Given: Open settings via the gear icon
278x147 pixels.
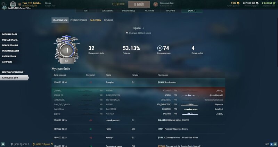Looking at the screenshot, I should [3, 4].
